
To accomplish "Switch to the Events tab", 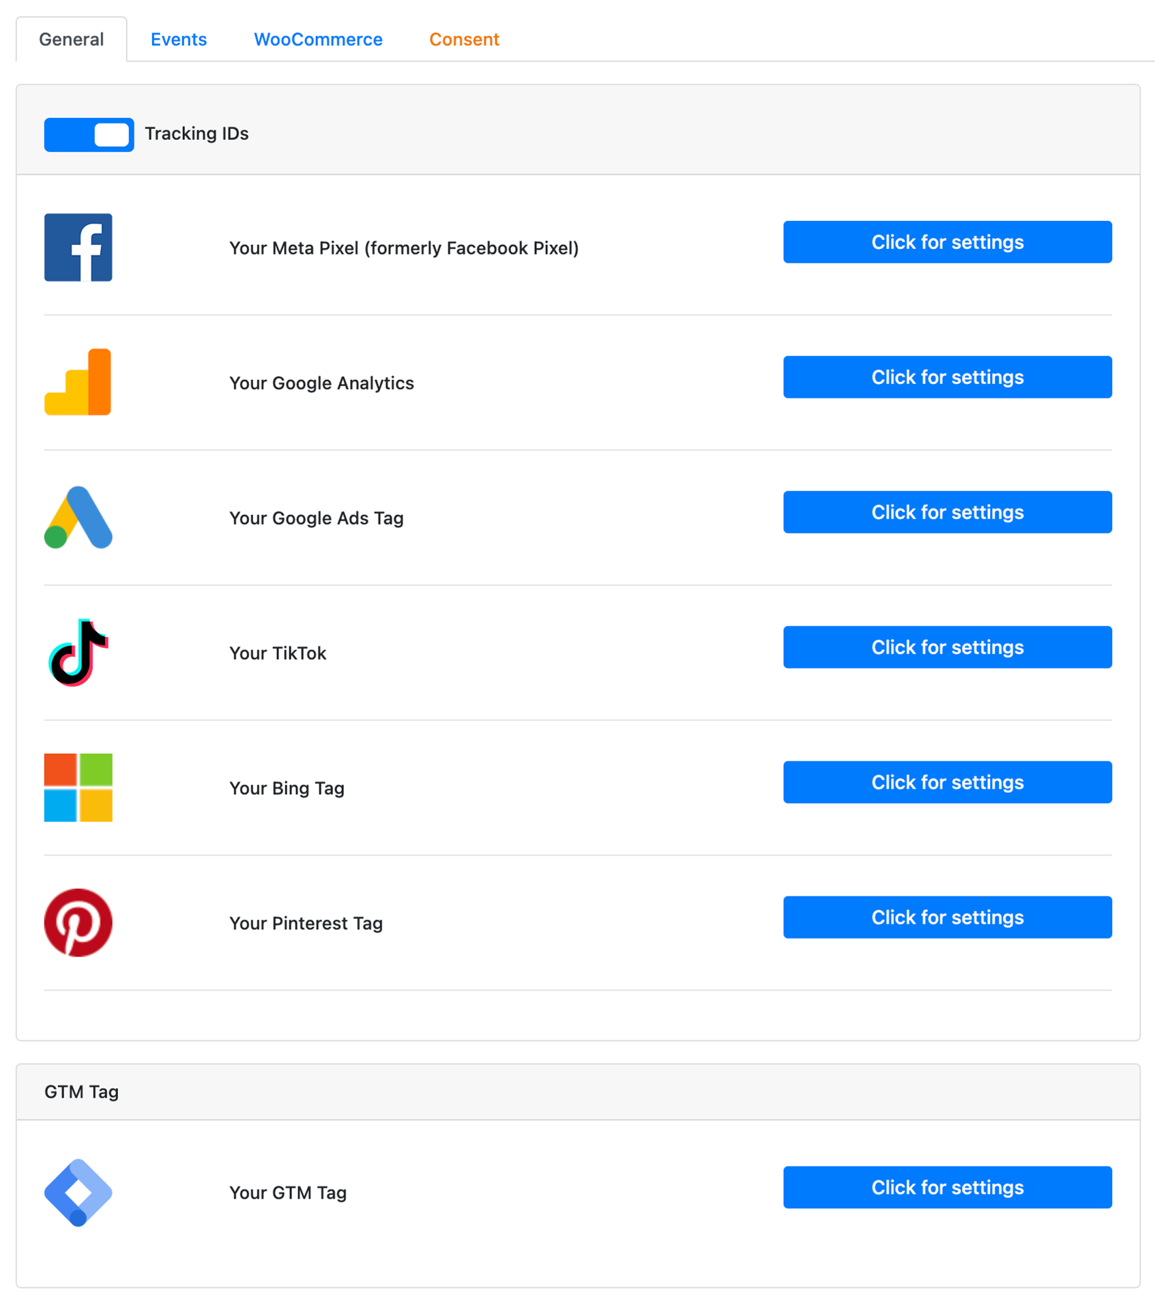I will tap(179, 40).
